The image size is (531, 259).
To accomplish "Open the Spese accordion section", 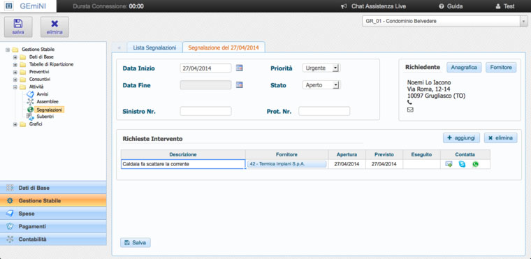I will (53, 214).
